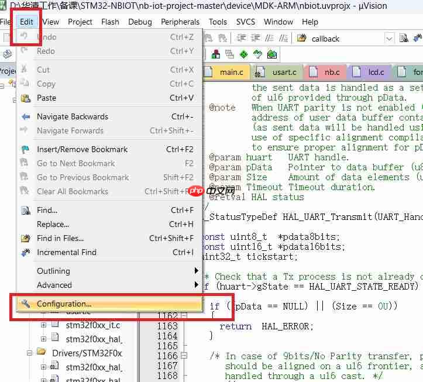
Task: Click the Manage Project Items colored blocks icon
Action: [216, 54]
